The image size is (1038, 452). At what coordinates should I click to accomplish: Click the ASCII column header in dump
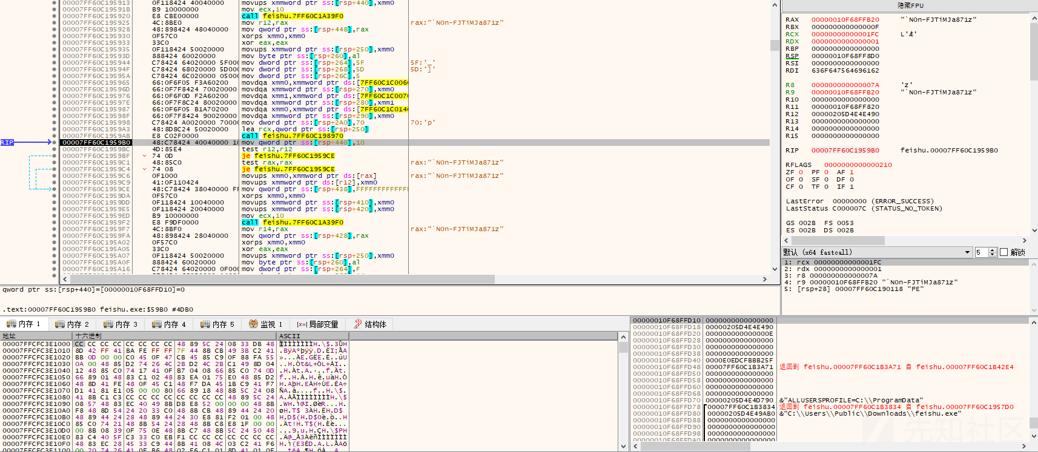(312, 336)
